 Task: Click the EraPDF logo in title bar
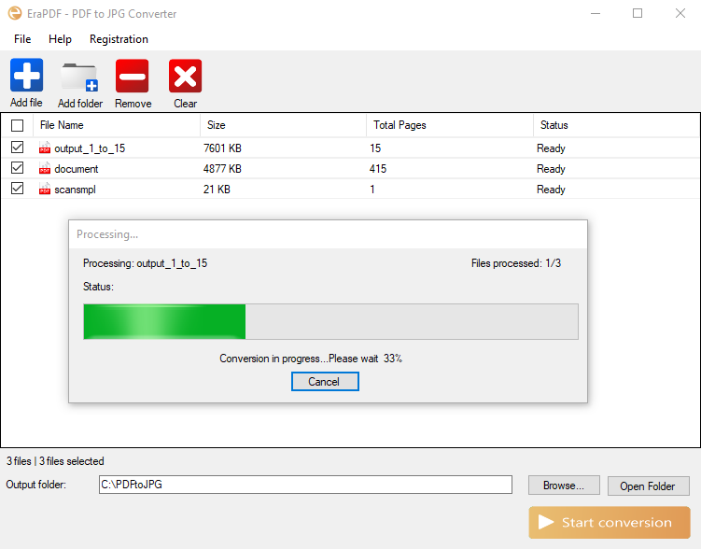(x=15, y=13)
